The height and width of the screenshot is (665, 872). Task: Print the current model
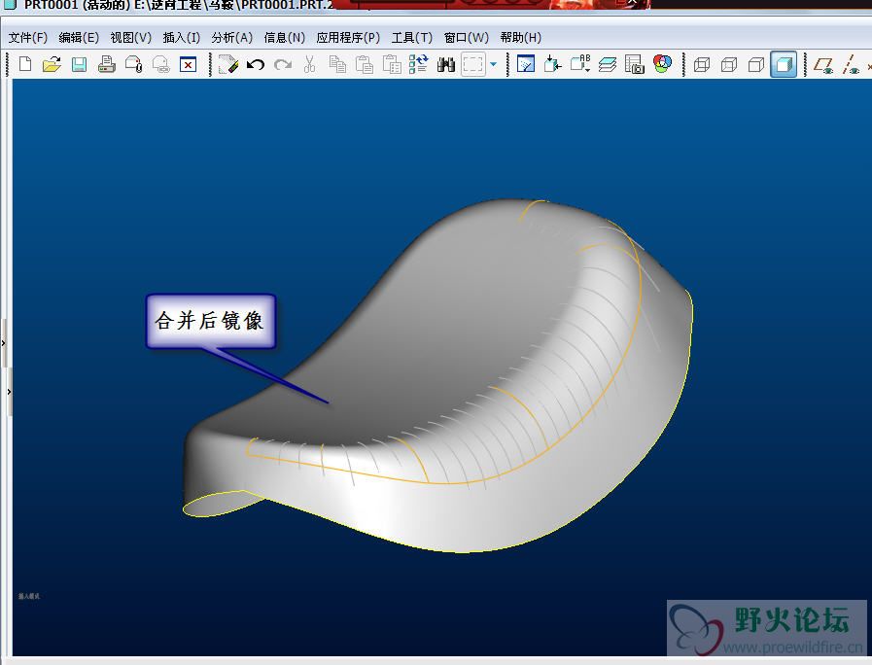click(107, 64)
